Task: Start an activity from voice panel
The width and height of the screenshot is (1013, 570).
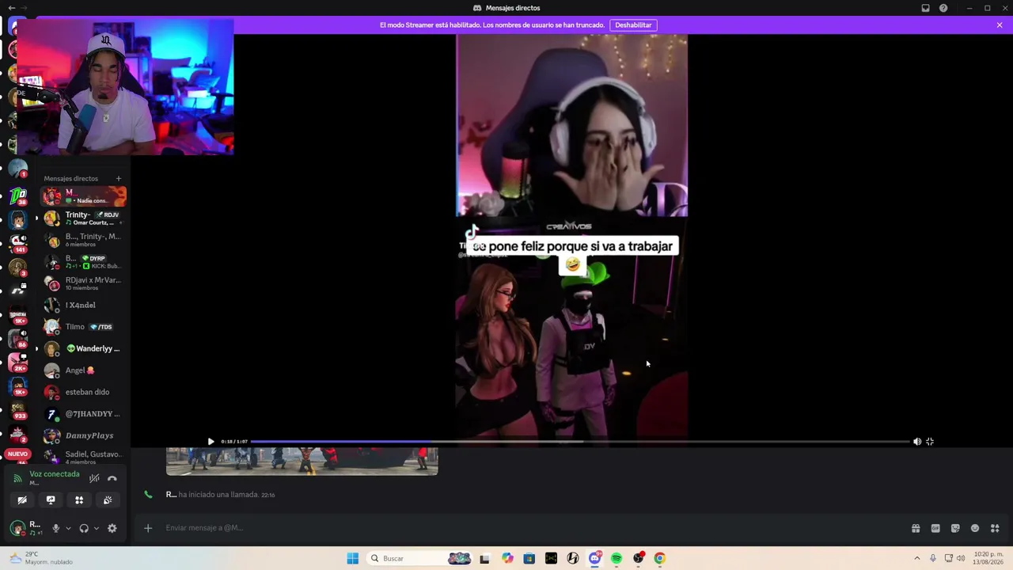Action: pyautogui.click(x=79, y=500)
